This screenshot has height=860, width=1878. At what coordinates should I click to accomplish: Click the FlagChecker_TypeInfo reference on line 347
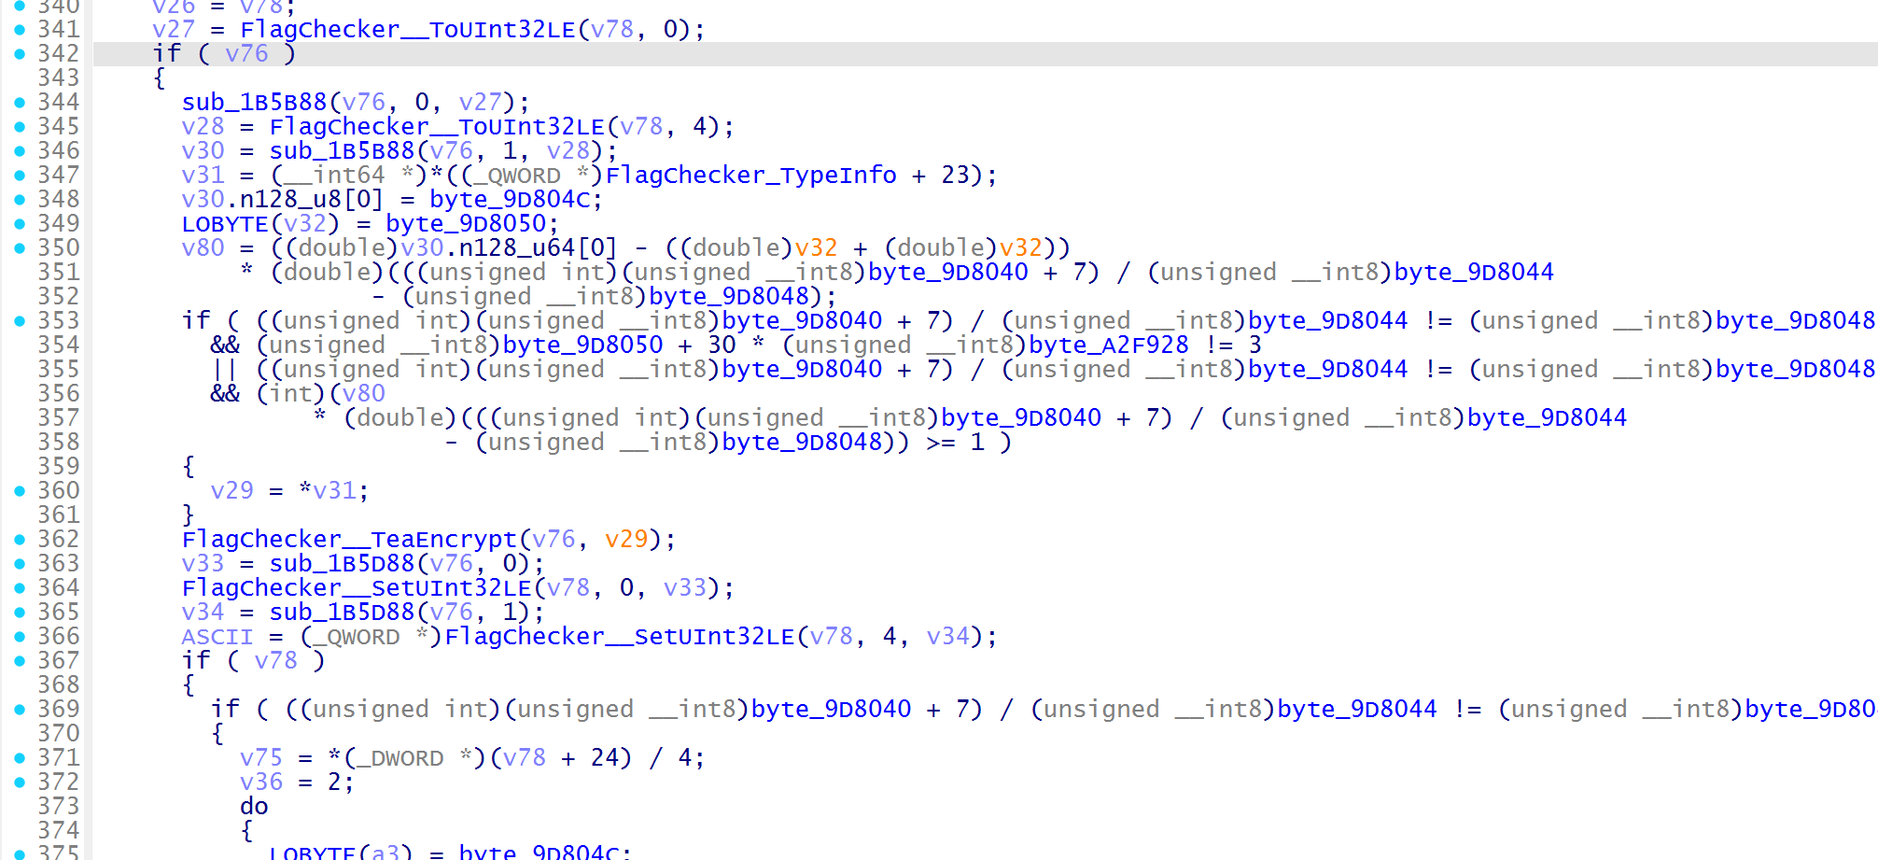coord(750,176)
